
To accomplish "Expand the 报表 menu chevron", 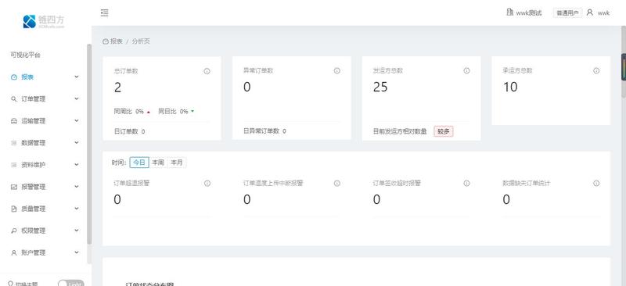I will [77, 77].
